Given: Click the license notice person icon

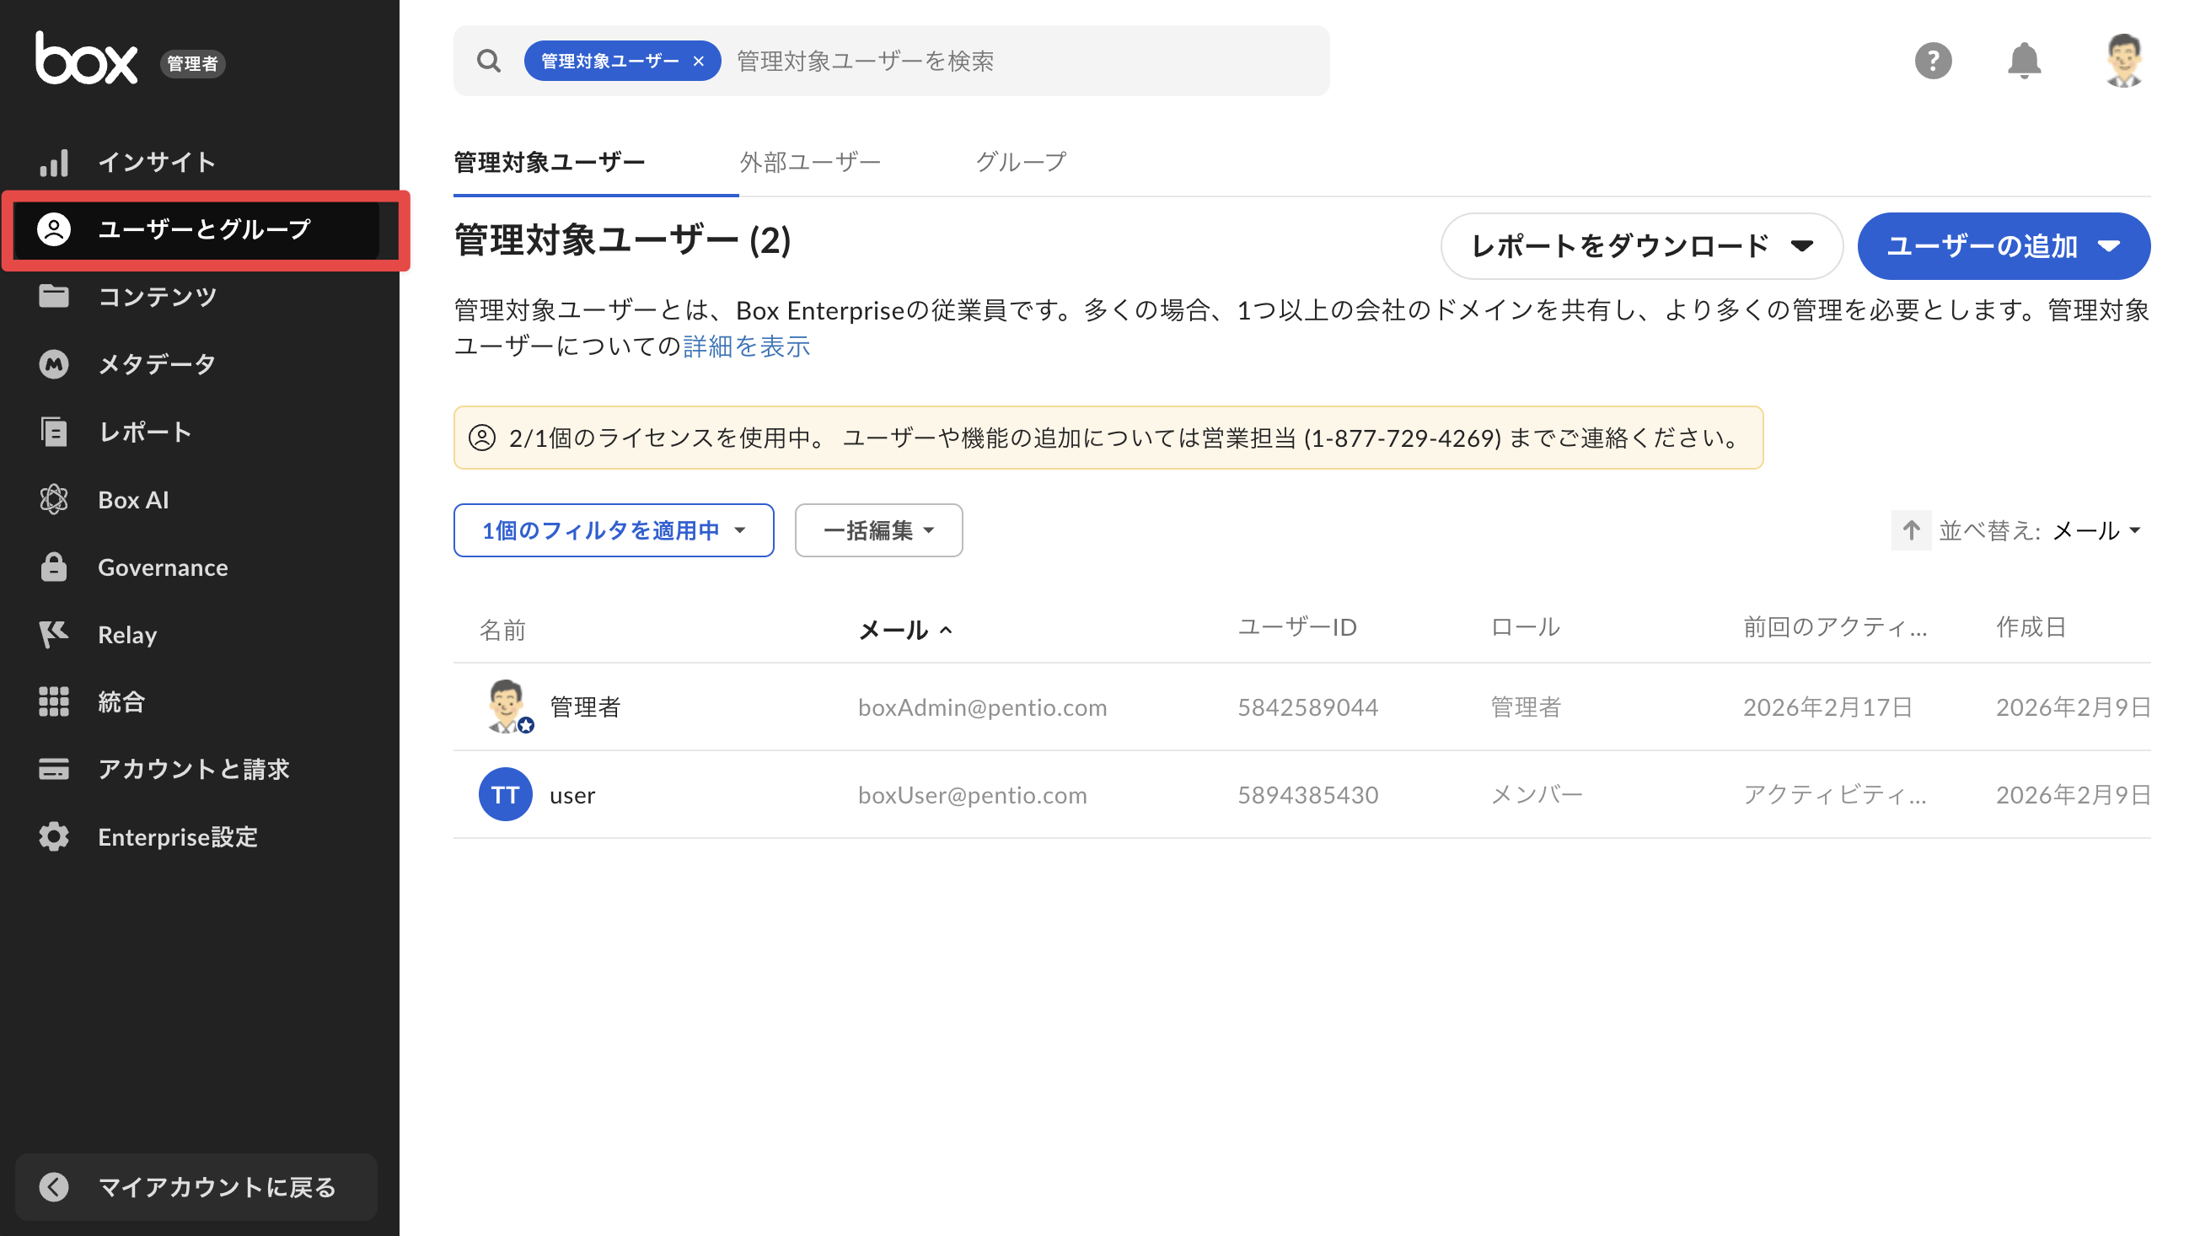Looking at the screenshot, I should (482, 438).
